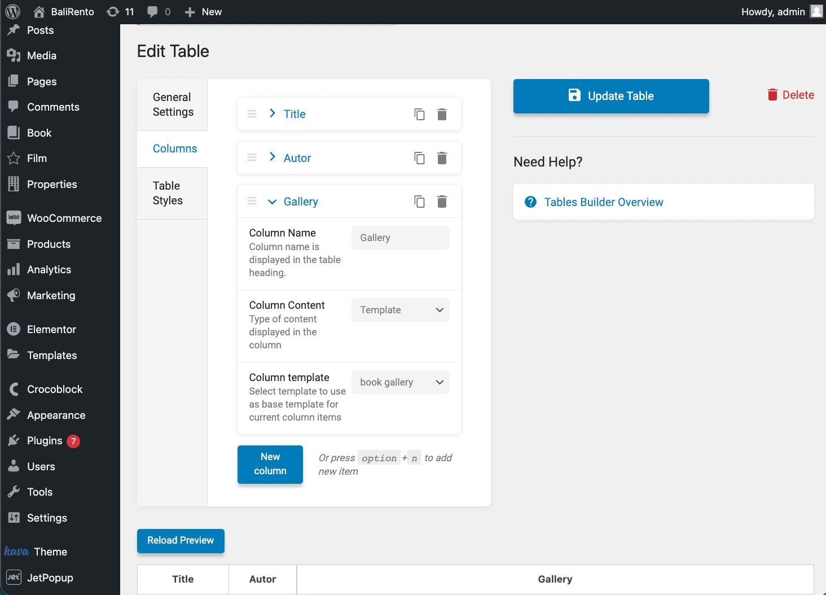The image size is (826, 595).
Task: Duplicate the Title column
Action: tap(419, 114)
